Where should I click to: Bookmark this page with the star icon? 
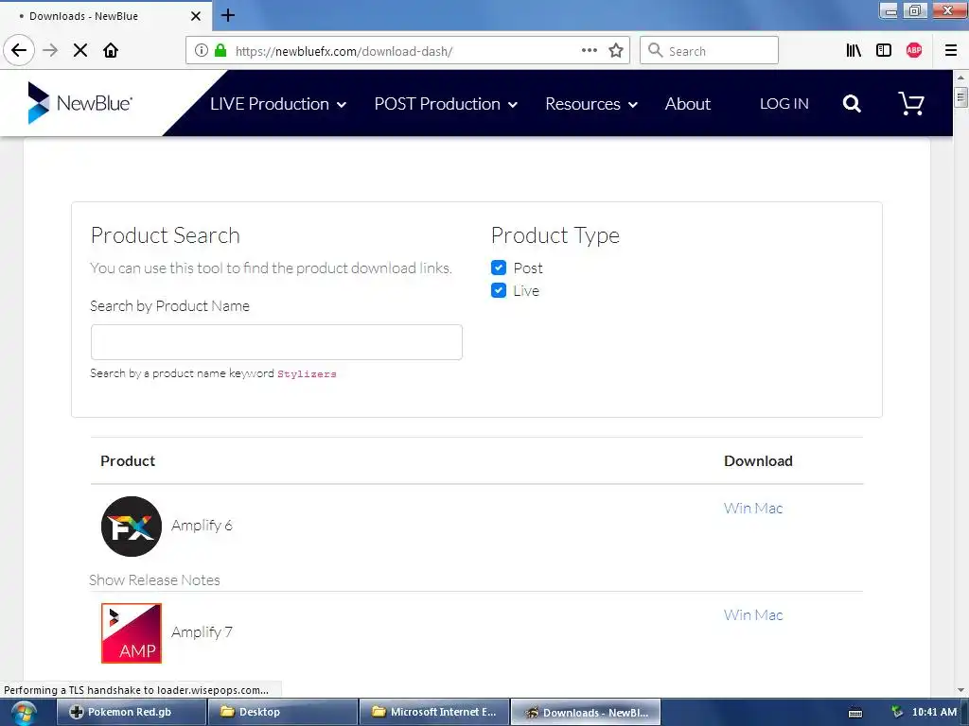[615, 50]
